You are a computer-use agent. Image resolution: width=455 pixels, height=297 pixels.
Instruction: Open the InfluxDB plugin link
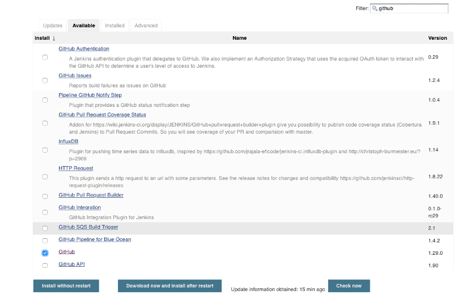pyautogui.click(x=68, y=141)
